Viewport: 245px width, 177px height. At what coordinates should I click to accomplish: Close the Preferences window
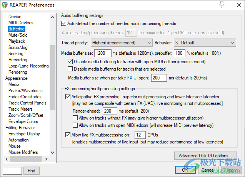236,5
